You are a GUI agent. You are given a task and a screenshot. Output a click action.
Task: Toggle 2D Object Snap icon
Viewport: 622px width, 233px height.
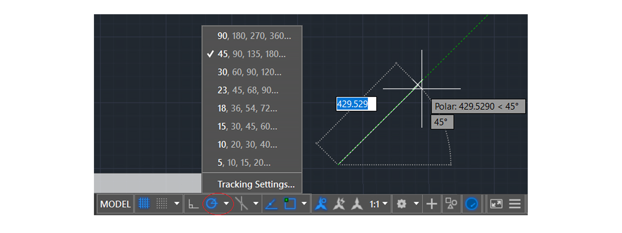[290, 204]
